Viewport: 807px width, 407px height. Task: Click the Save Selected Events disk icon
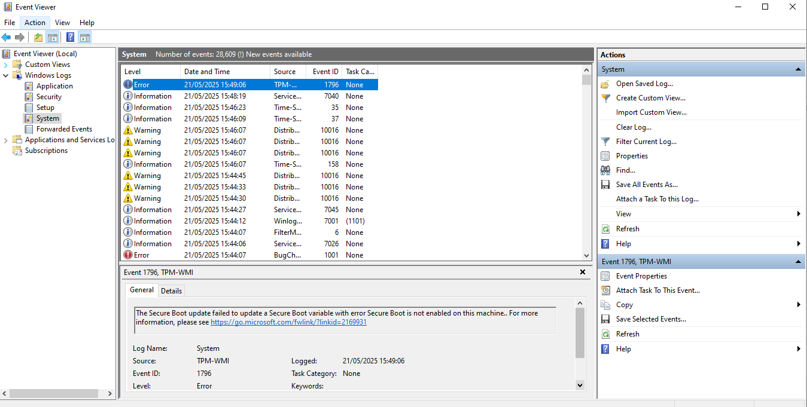(605, 319)
